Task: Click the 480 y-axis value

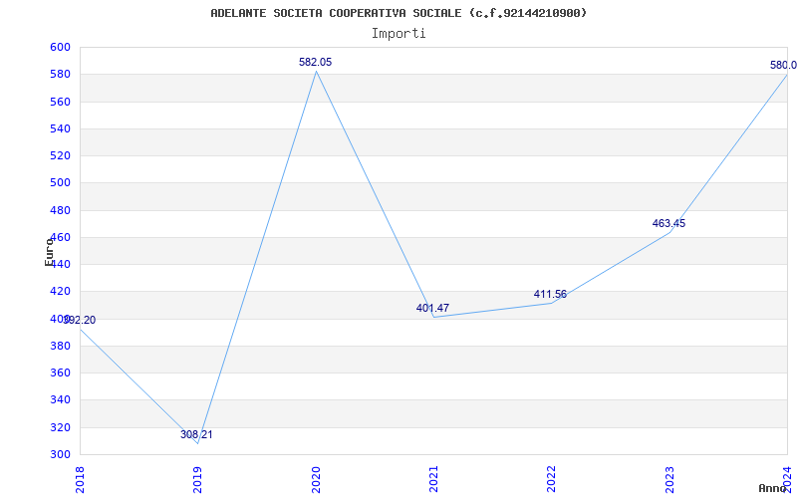Action: [x=60, y=210]
